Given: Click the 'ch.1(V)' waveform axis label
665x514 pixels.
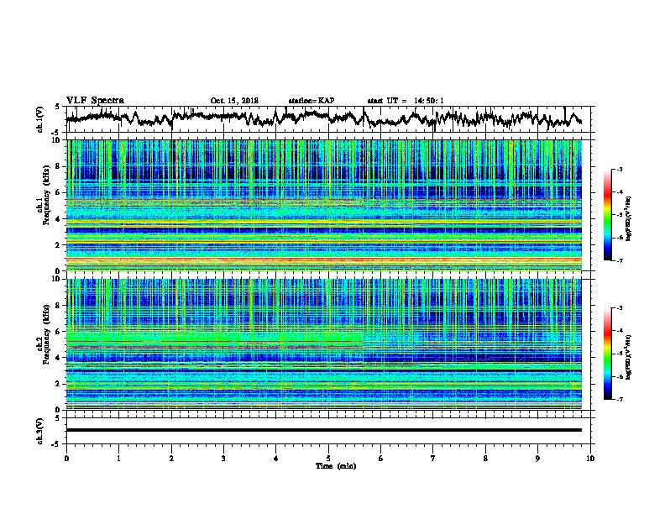Looking at the screenshot, I should (40, 119).
